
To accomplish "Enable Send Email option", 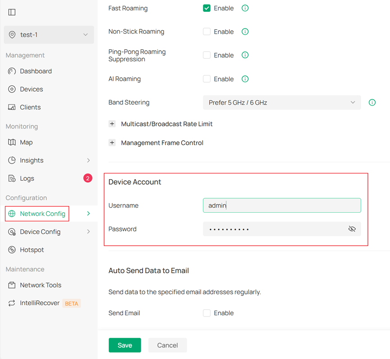I will pos(206,312).
